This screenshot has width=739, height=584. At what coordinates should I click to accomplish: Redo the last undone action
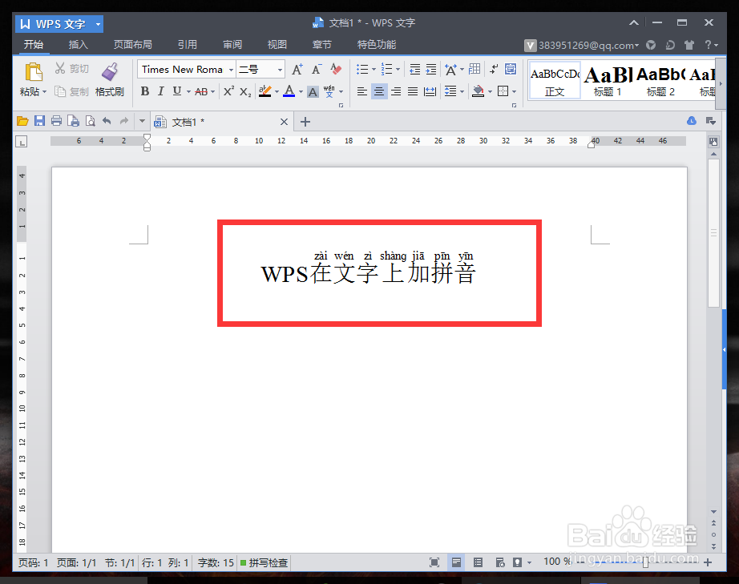pos(124,121)
